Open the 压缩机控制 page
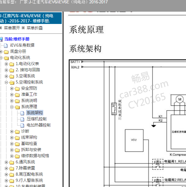Viewport: 186px width, 187px height. (x=37, y=119)
